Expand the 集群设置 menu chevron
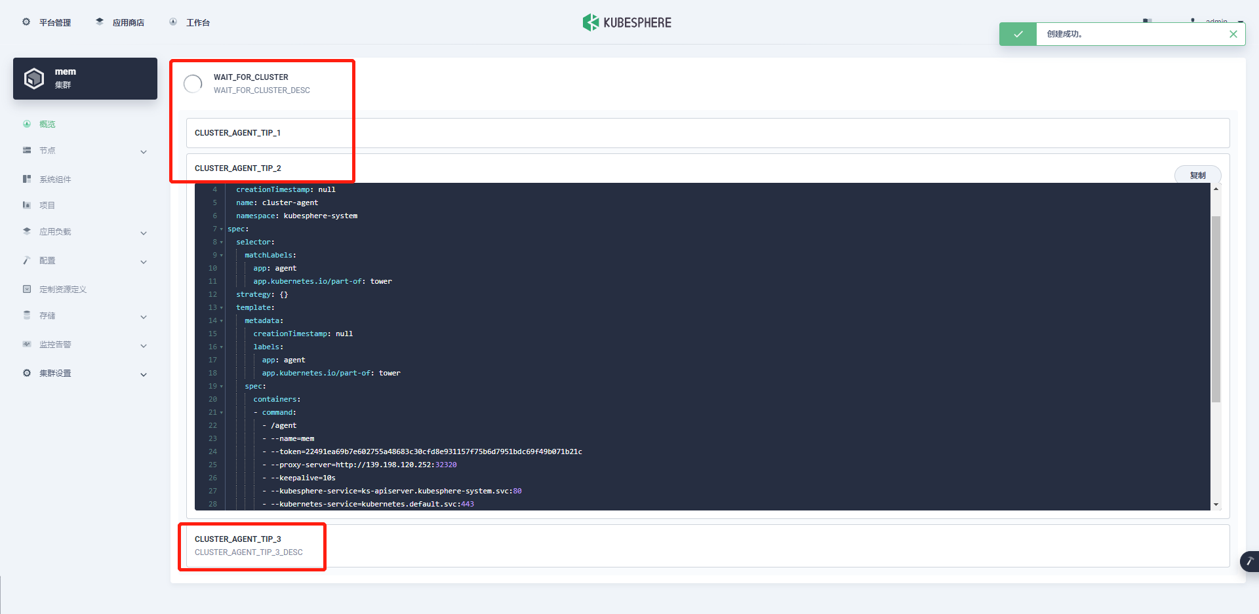 pos(144,375)
